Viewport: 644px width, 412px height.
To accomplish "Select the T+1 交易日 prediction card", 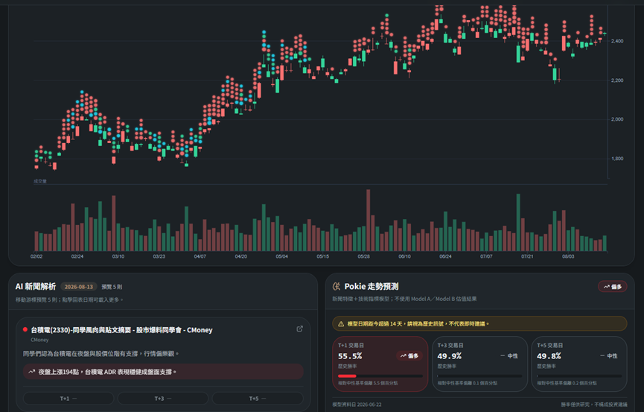I will tap(380, 364).
